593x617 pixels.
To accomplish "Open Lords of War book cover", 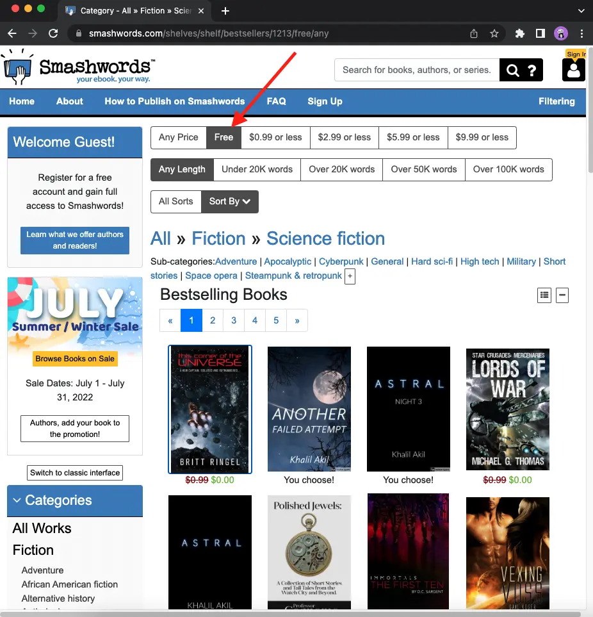I will click(x=508, y=409).
